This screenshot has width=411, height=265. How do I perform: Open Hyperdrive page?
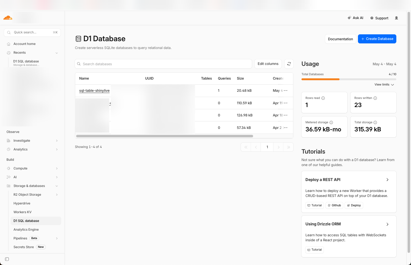coord(22,204)
